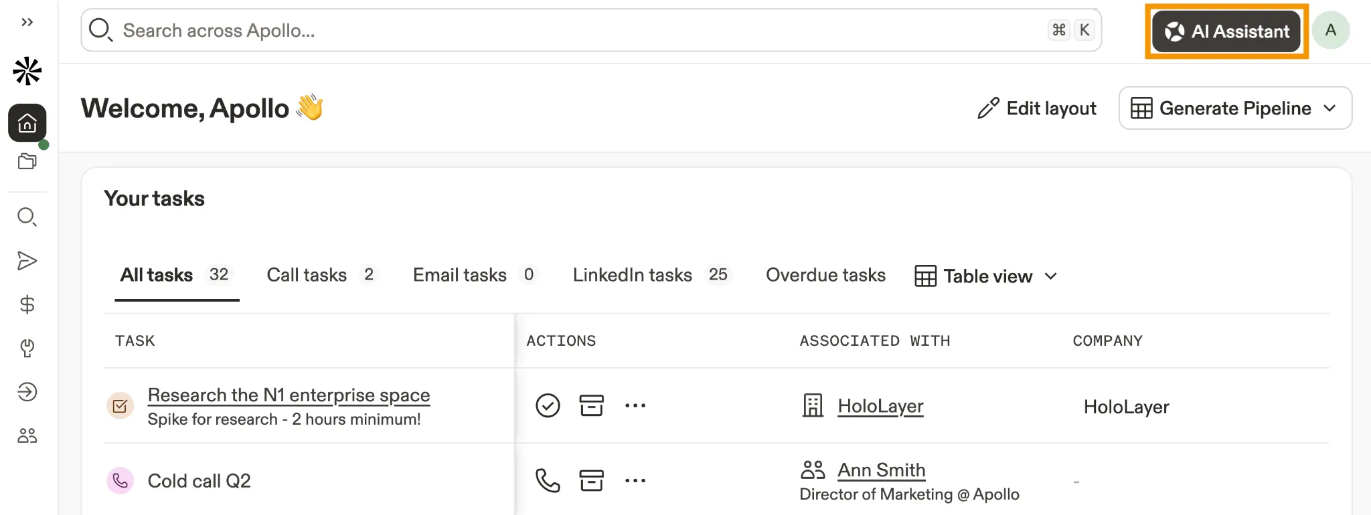Image resolution: width=1371 pixels, height=515 pixels.
Task: Click the TASK column header
Action: coord(135,340)
